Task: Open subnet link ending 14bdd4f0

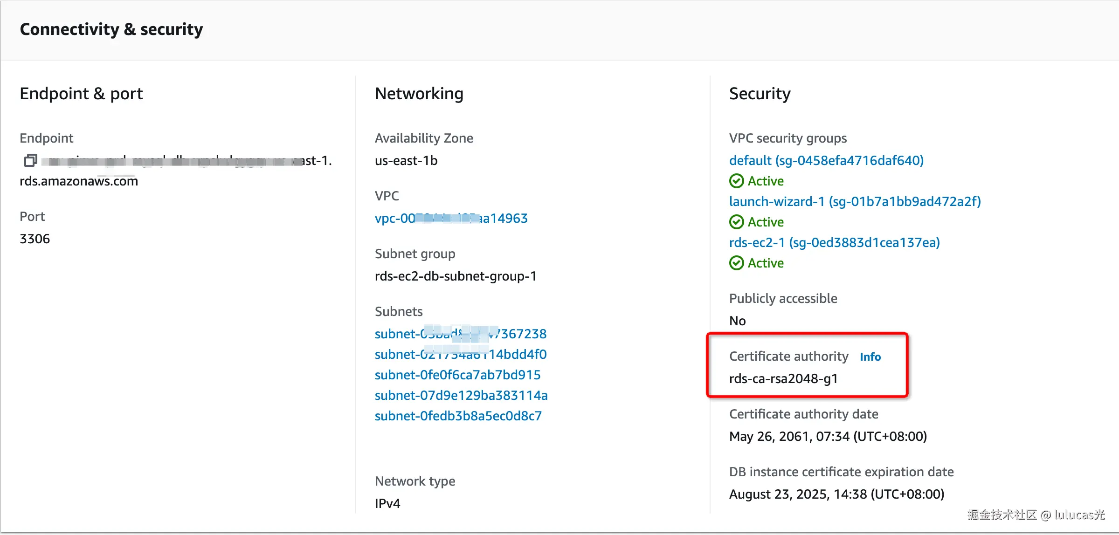Action: point(460,354)
